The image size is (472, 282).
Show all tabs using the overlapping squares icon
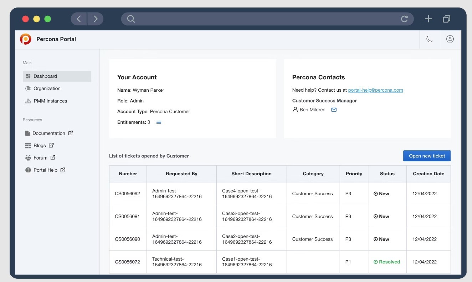446,19
